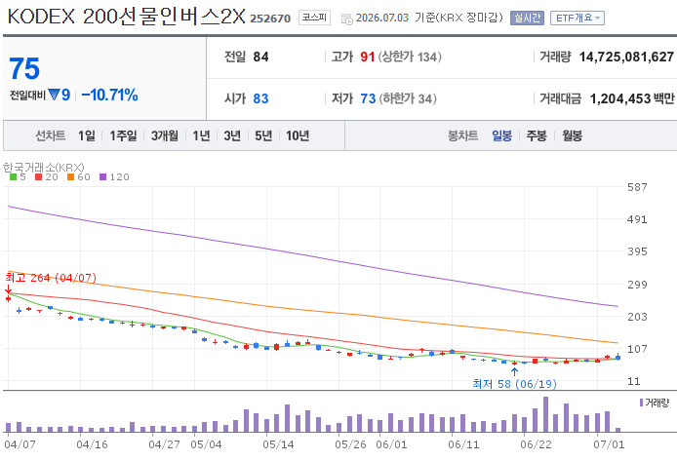Viewport: 677px width, 461px height.
Task: Click the stock code 252670
Action: tap(270, 19)
